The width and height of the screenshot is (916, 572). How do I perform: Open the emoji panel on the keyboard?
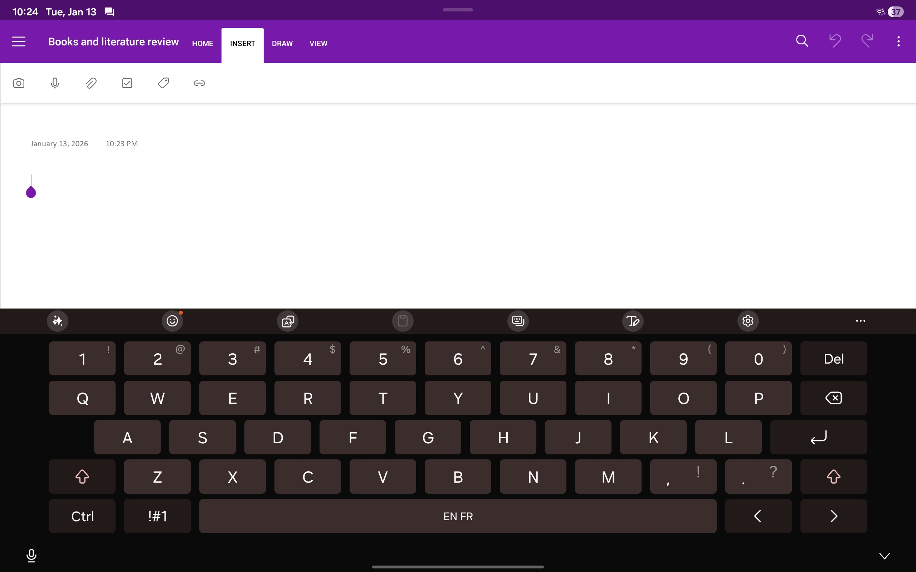[172, 321]
